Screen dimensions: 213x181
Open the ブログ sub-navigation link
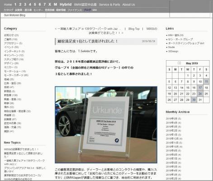[x=87, y=10]
